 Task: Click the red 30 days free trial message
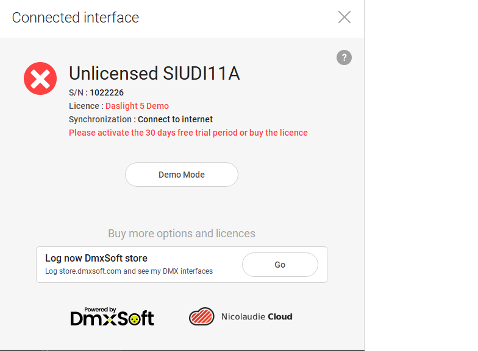(x=188, y=133)
